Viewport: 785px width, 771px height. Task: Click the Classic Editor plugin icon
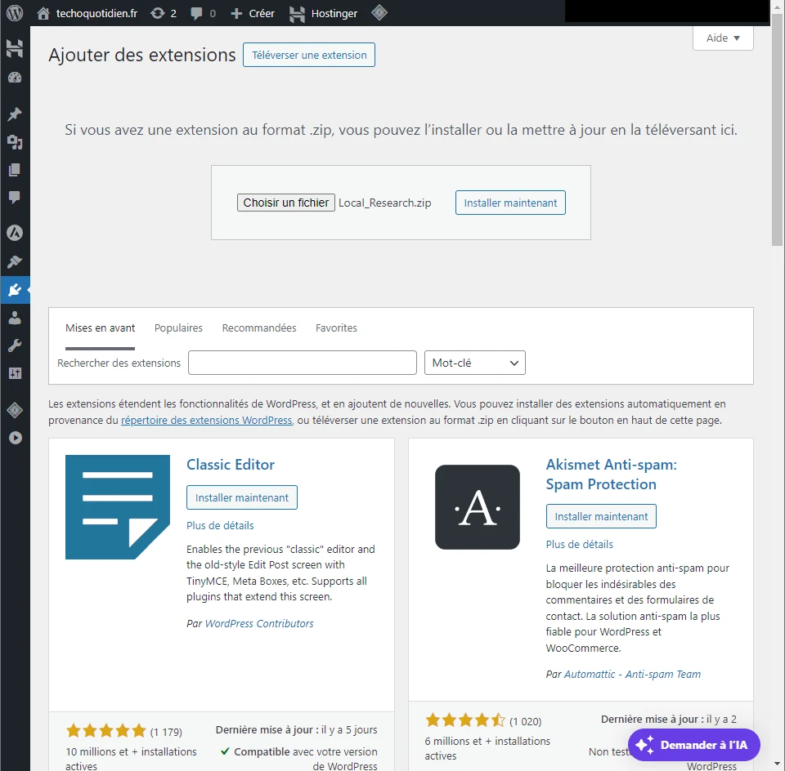(x=118, y=507)
